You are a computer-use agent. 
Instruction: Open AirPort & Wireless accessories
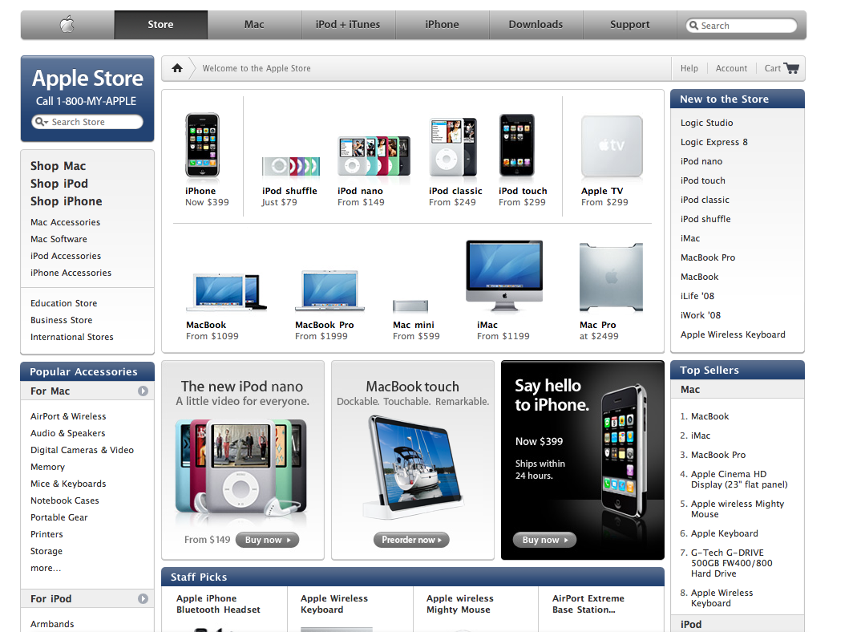pyautogui.click(x=68, y=416)
